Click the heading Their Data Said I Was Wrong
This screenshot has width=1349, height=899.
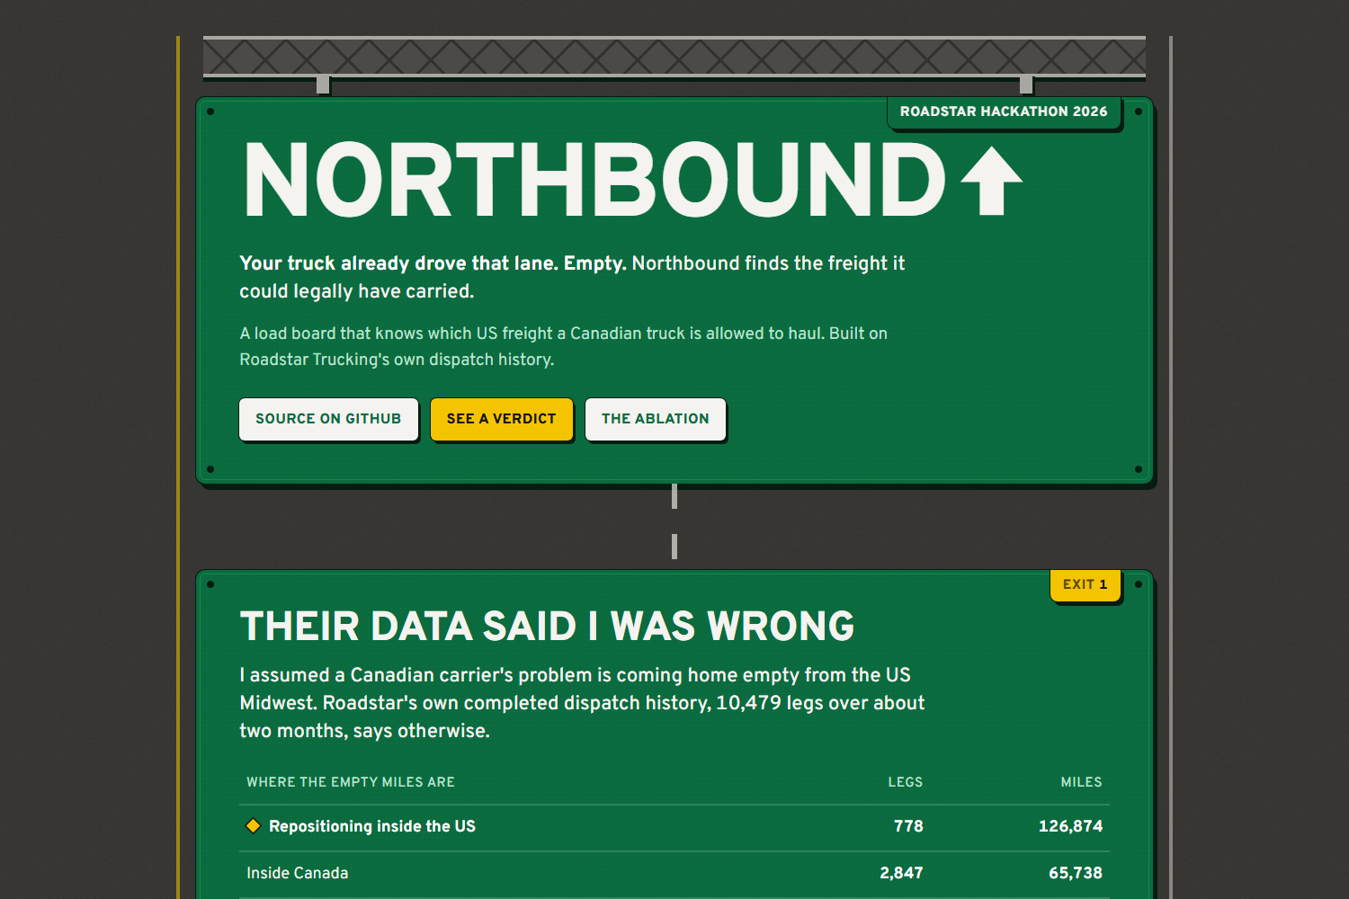tap(547, 627)
